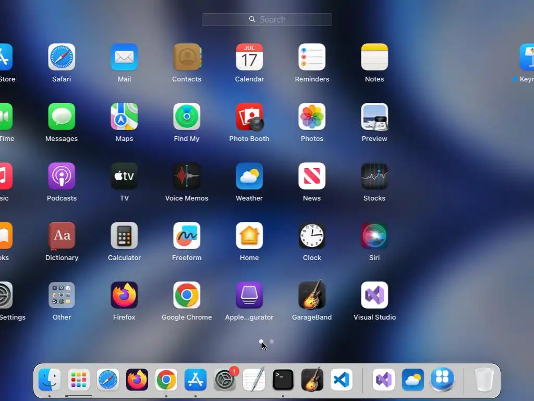Launch the Apple Configurator app
Screen dimensions: 534x401
(249, 295)
